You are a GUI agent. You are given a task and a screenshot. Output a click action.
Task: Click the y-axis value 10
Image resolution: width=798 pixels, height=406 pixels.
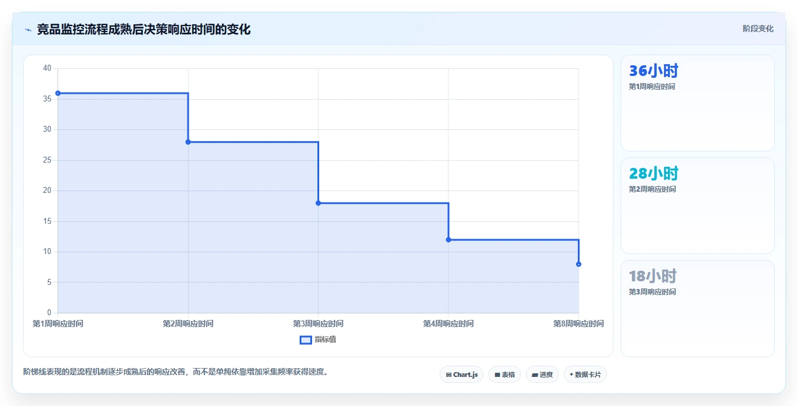point(47,252)
